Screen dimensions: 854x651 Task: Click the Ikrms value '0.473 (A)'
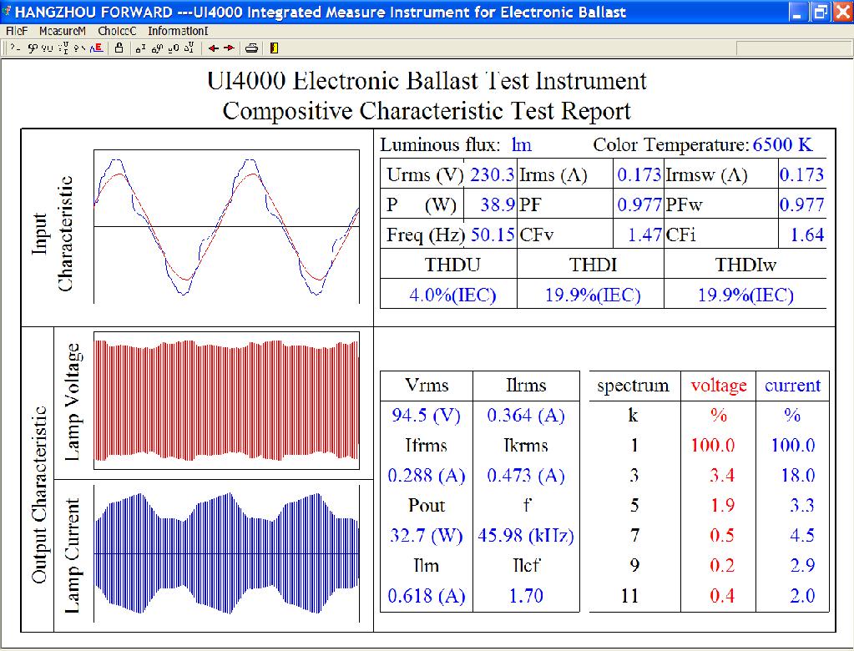point(526,476)
